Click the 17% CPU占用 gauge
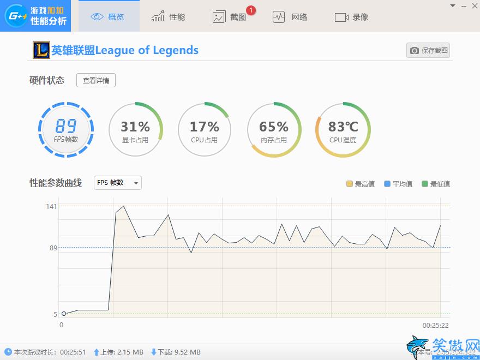The image size is (480, 360). [x=205, y=129]
